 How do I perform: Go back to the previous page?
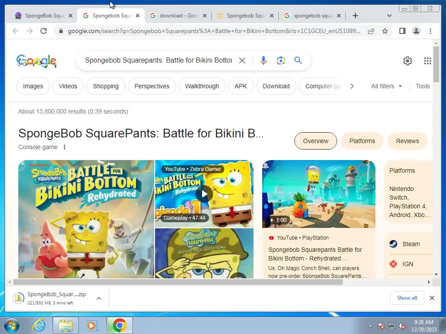click(x=16, y=31)
